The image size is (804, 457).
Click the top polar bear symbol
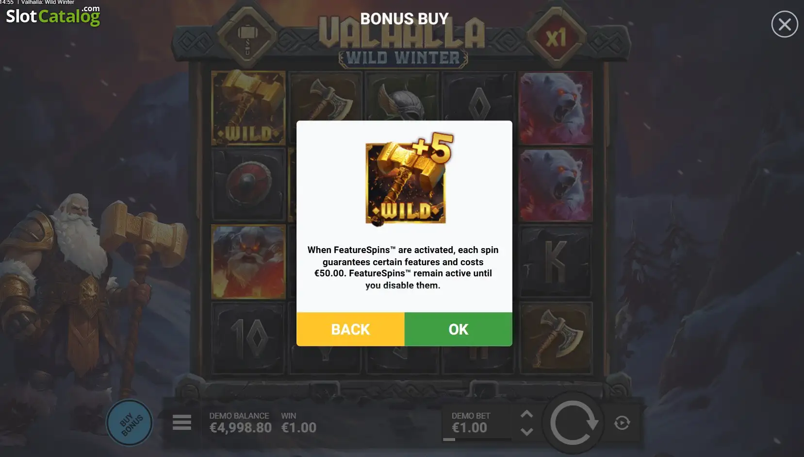tap(556, 108)
